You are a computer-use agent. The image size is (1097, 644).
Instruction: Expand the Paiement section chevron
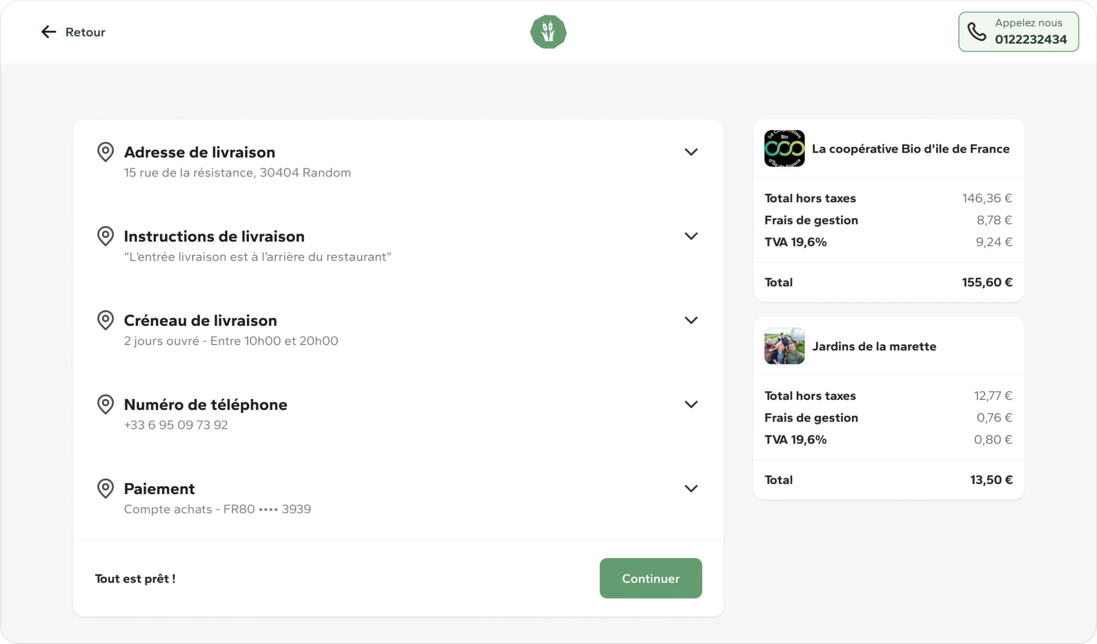[691, 488]
